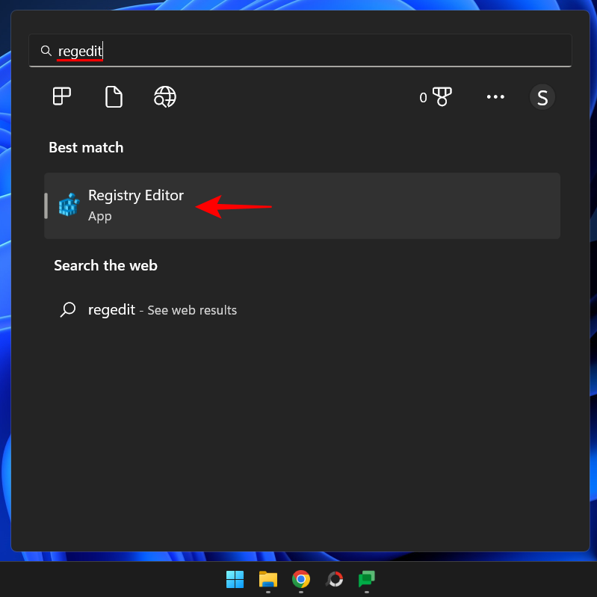The image size is (597, 597).
Task: Click the magnifier icon in search box
Action: (x=46, y=51)
